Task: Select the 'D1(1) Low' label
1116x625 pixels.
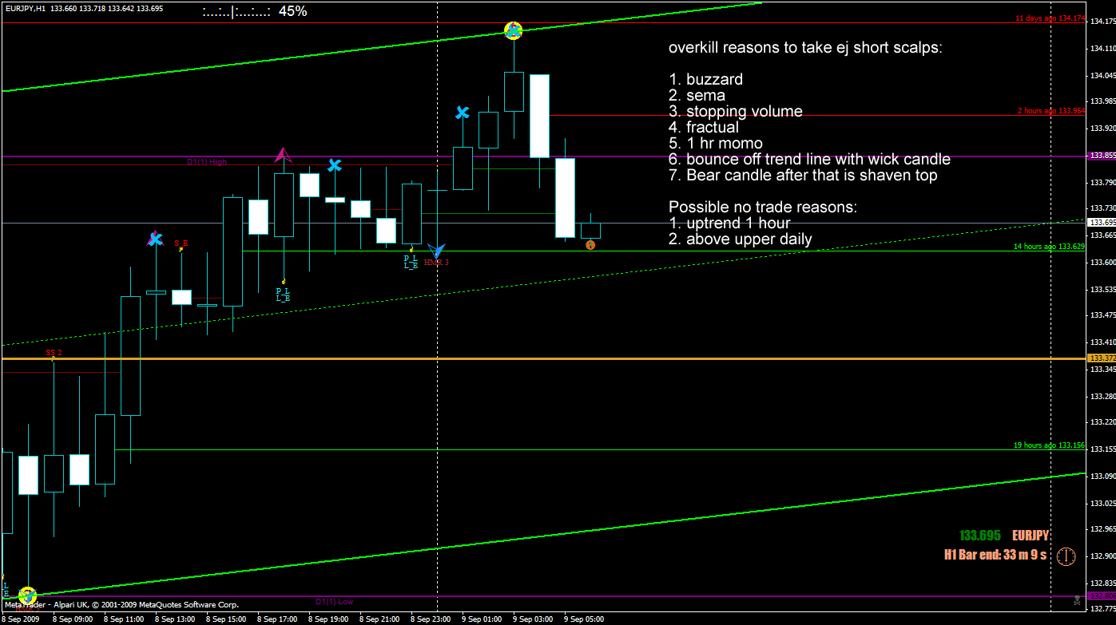Action: pos(334,601)
